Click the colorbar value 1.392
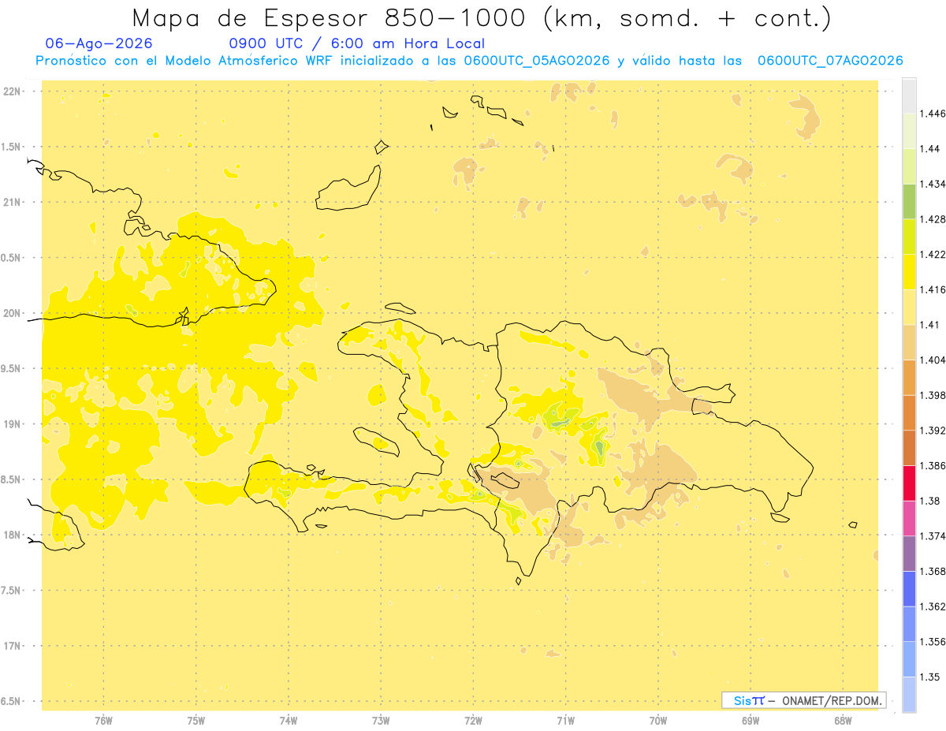 [x=933, y=431]
